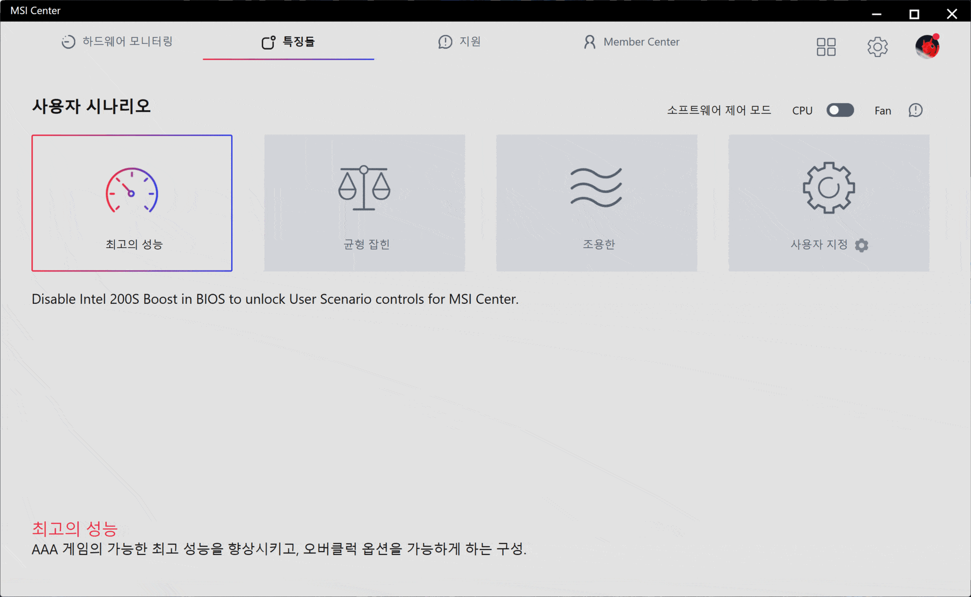Click the Fan label
The height and width of the screenshot is (597, 971).
882,111
